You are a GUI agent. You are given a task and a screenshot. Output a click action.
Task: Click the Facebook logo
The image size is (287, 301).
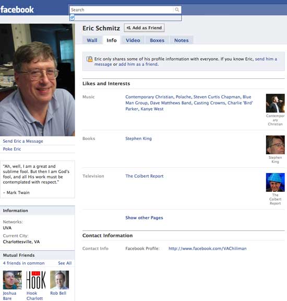tap(17, 9)
